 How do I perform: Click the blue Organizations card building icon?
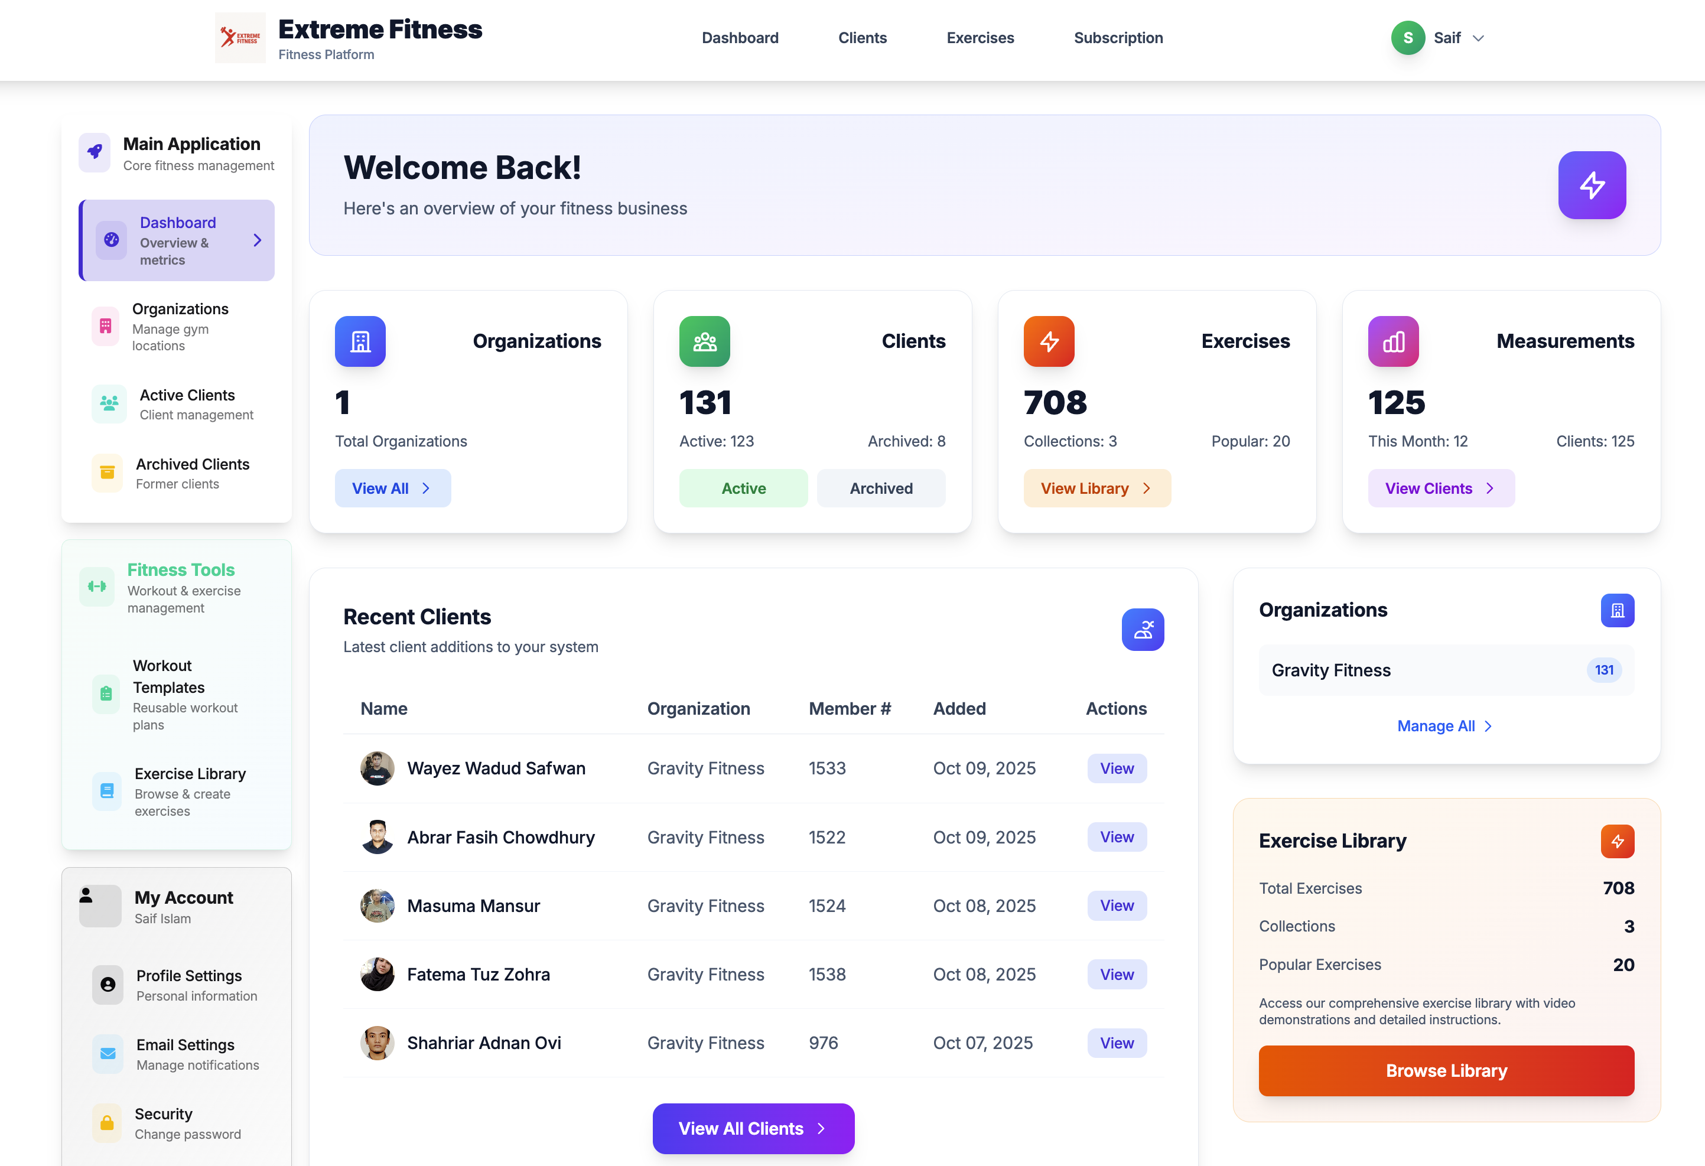[x=359, y=341]
